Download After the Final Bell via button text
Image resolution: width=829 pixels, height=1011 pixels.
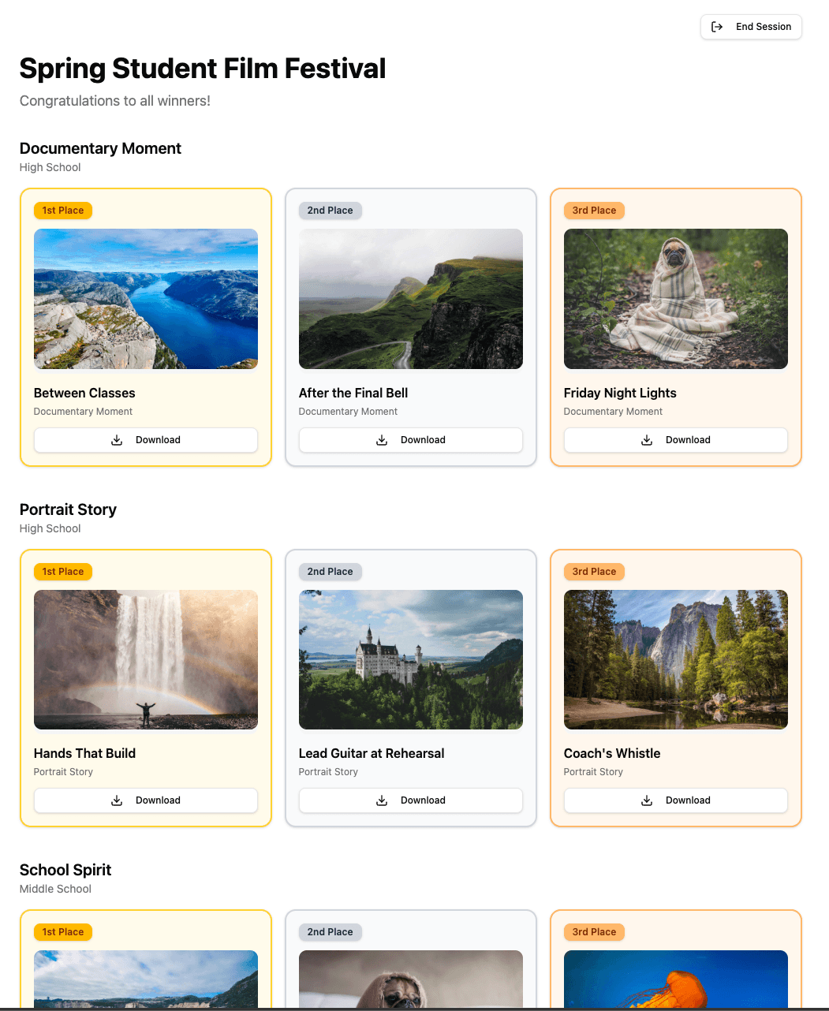[423, 440]
